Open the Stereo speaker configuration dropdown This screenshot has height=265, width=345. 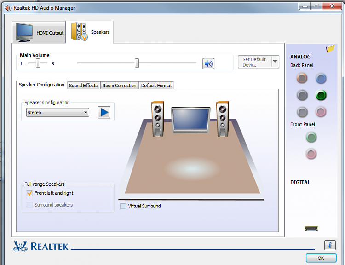[x=57, y=112]
